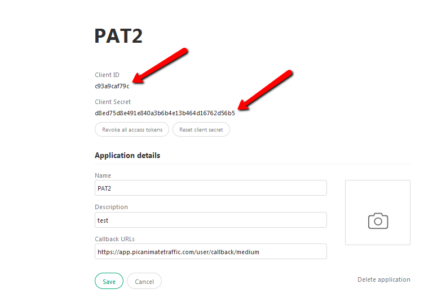Viewport: 433px width, 307px height.
Task: Reset the client secret
Action: (201, 129)
